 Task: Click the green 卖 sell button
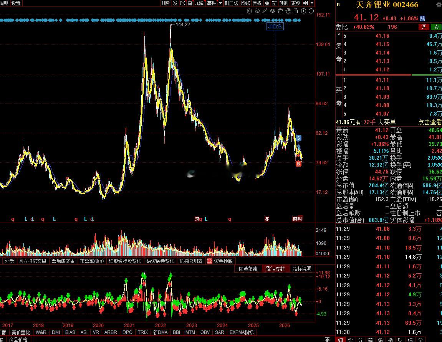(x=436, y=27)
